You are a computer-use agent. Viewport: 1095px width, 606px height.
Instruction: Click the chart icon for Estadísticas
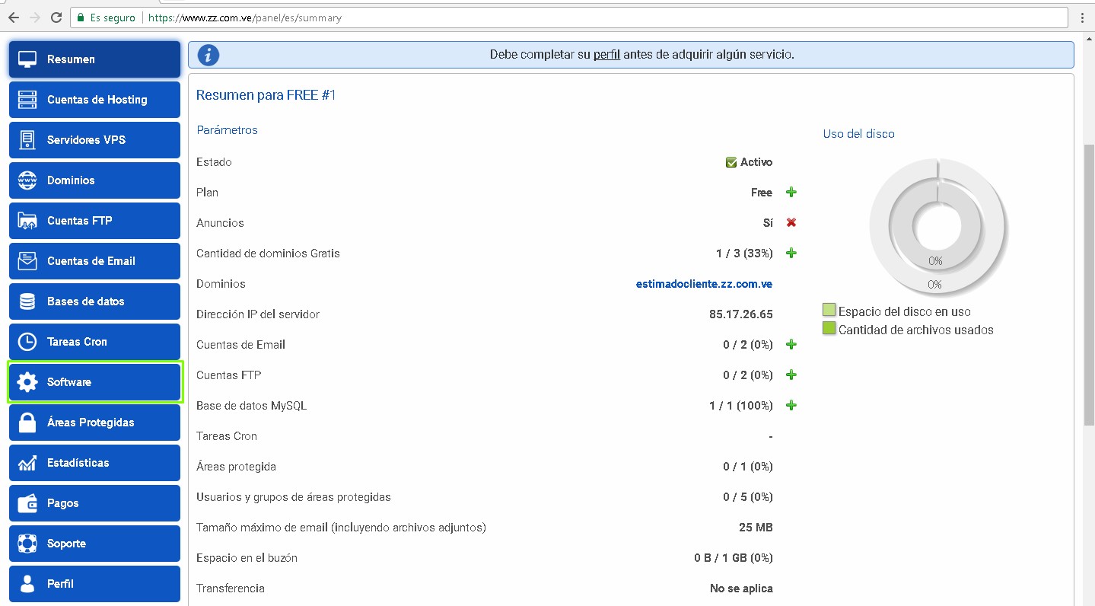coord(27,463)
